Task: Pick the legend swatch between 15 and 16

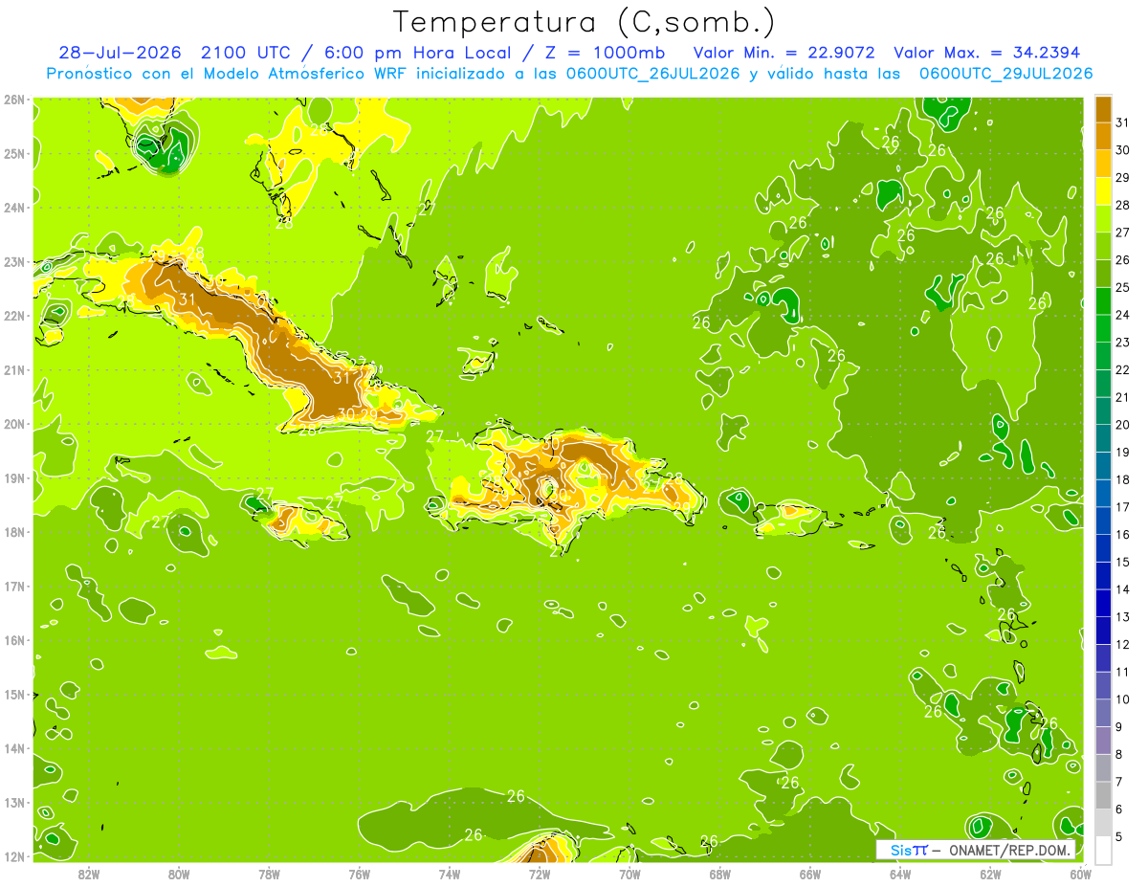Action: point(1103,548)
